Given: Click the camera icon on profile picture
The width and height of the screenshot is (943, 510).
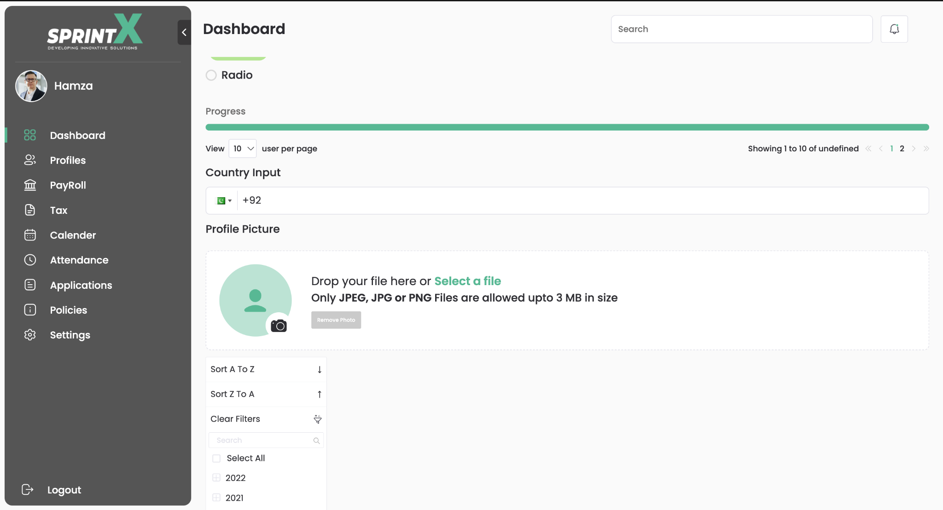Looking at the screenshot, I should (x=279, y=326).
